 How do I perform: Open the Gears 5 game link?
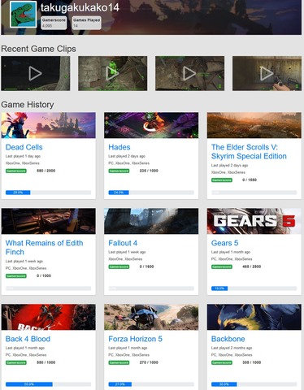click(x=224, y=243)
